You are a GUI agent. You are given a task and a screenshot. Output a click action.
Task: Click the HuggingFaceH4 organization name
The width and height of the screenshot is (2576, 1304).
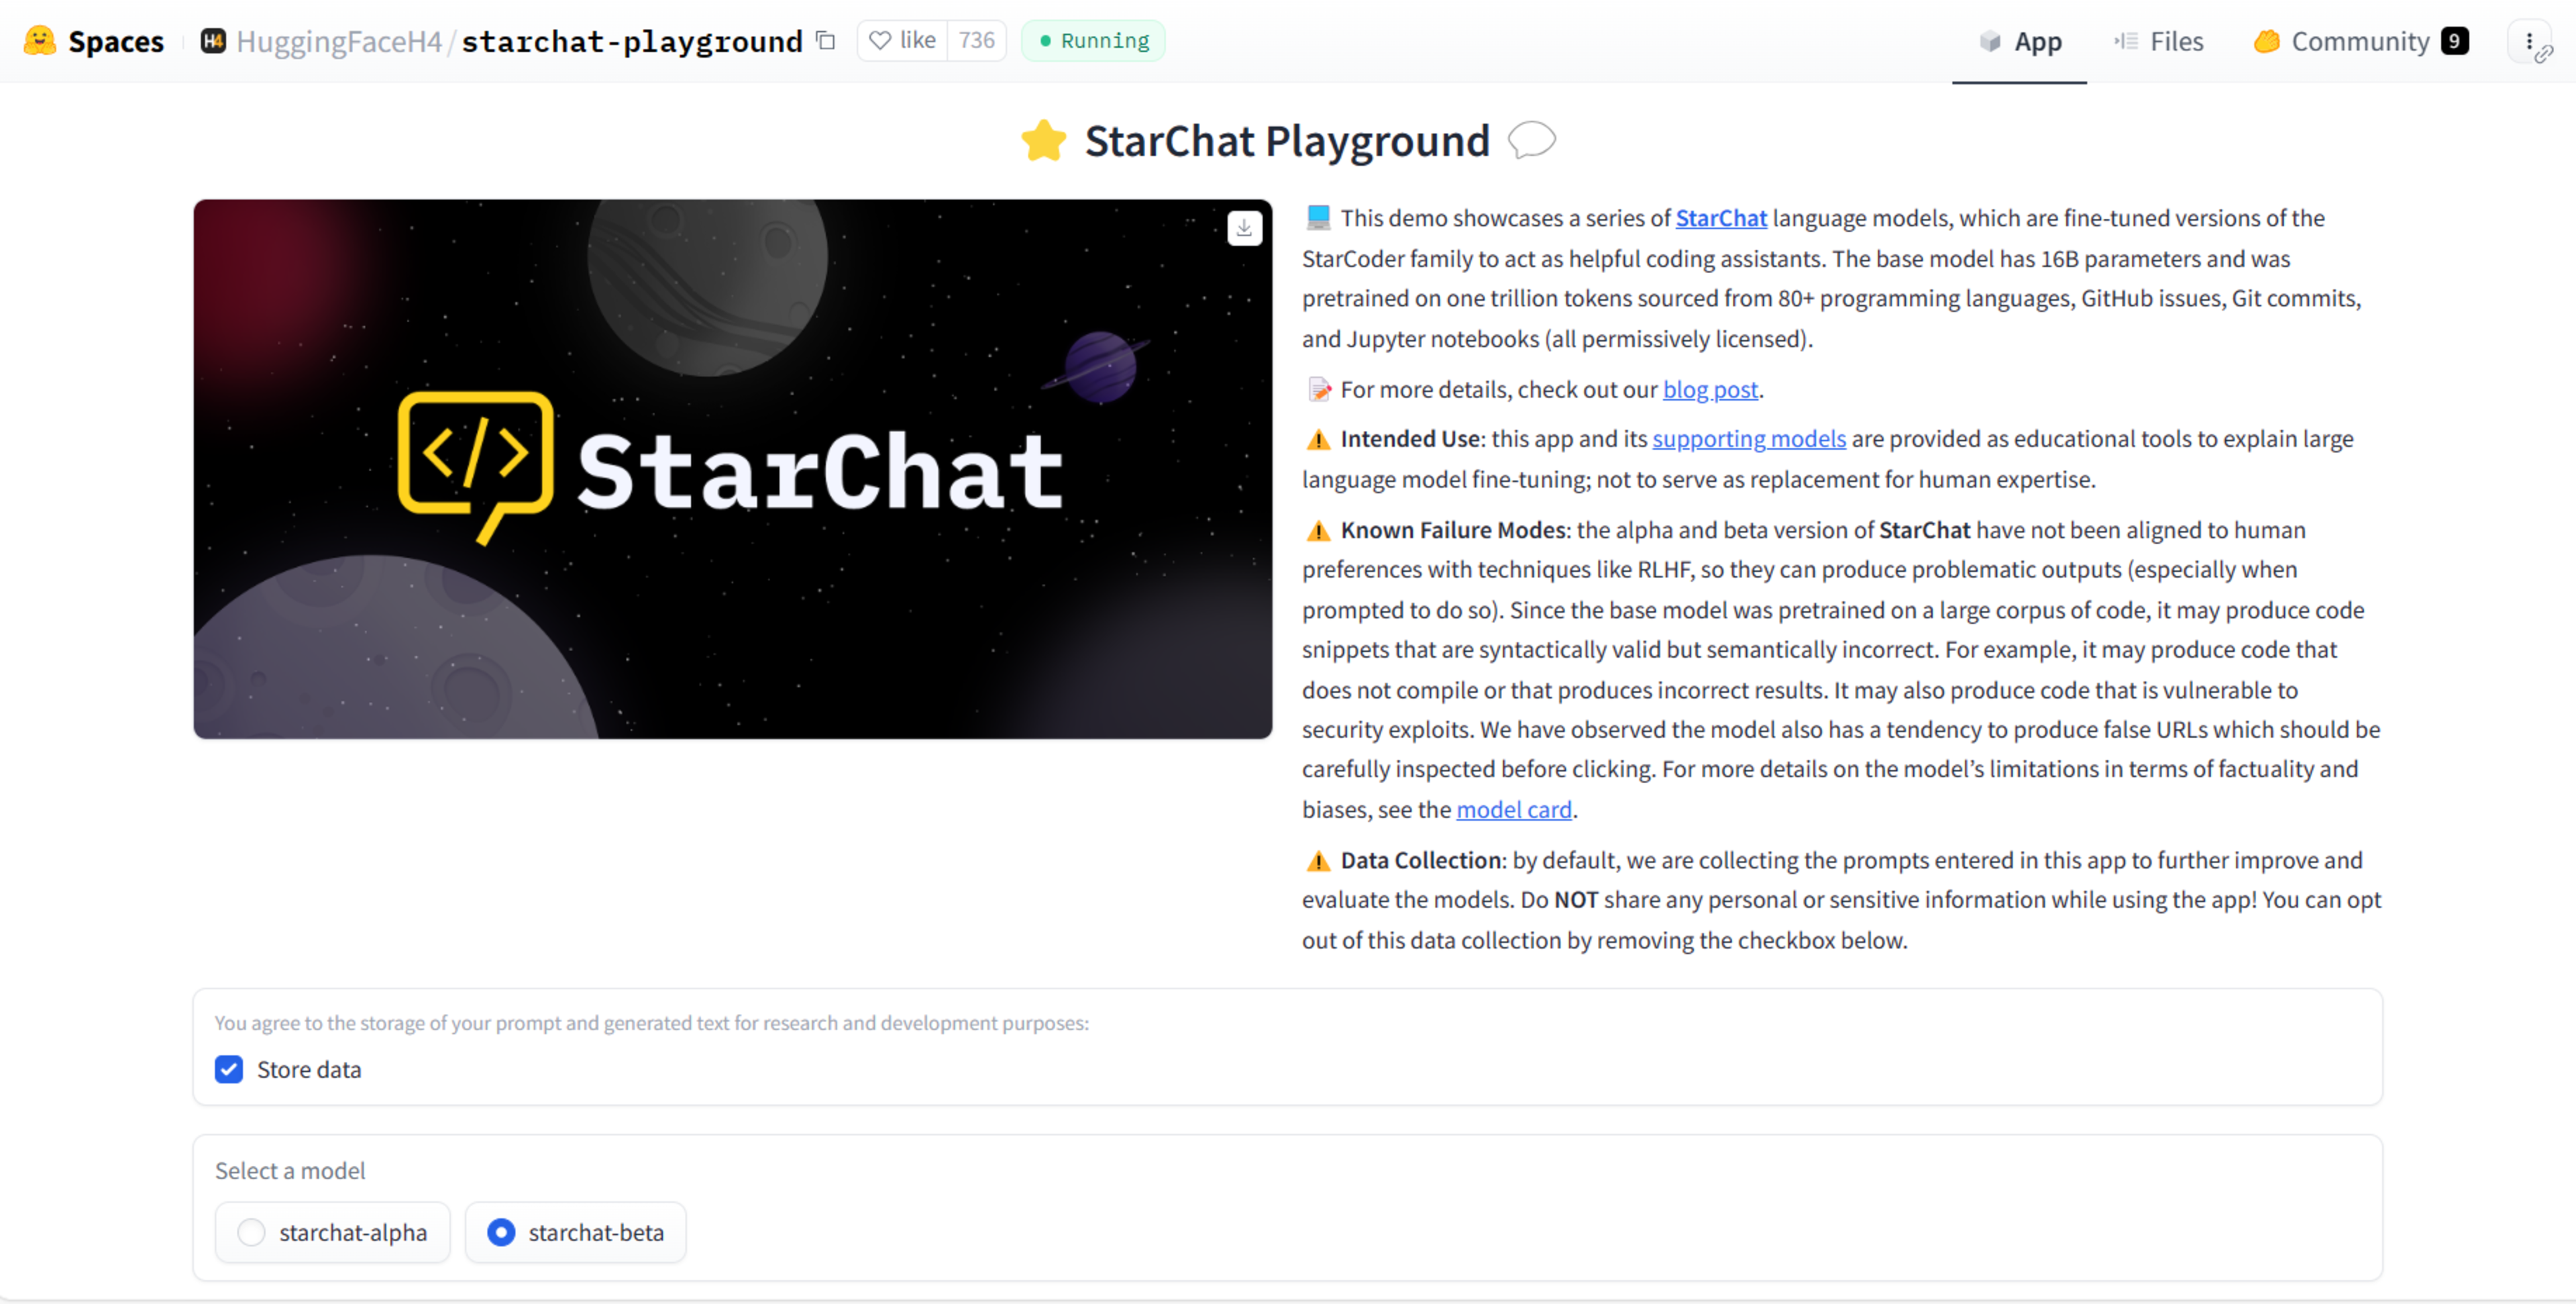pyautogui.click(x=339, y=41)
